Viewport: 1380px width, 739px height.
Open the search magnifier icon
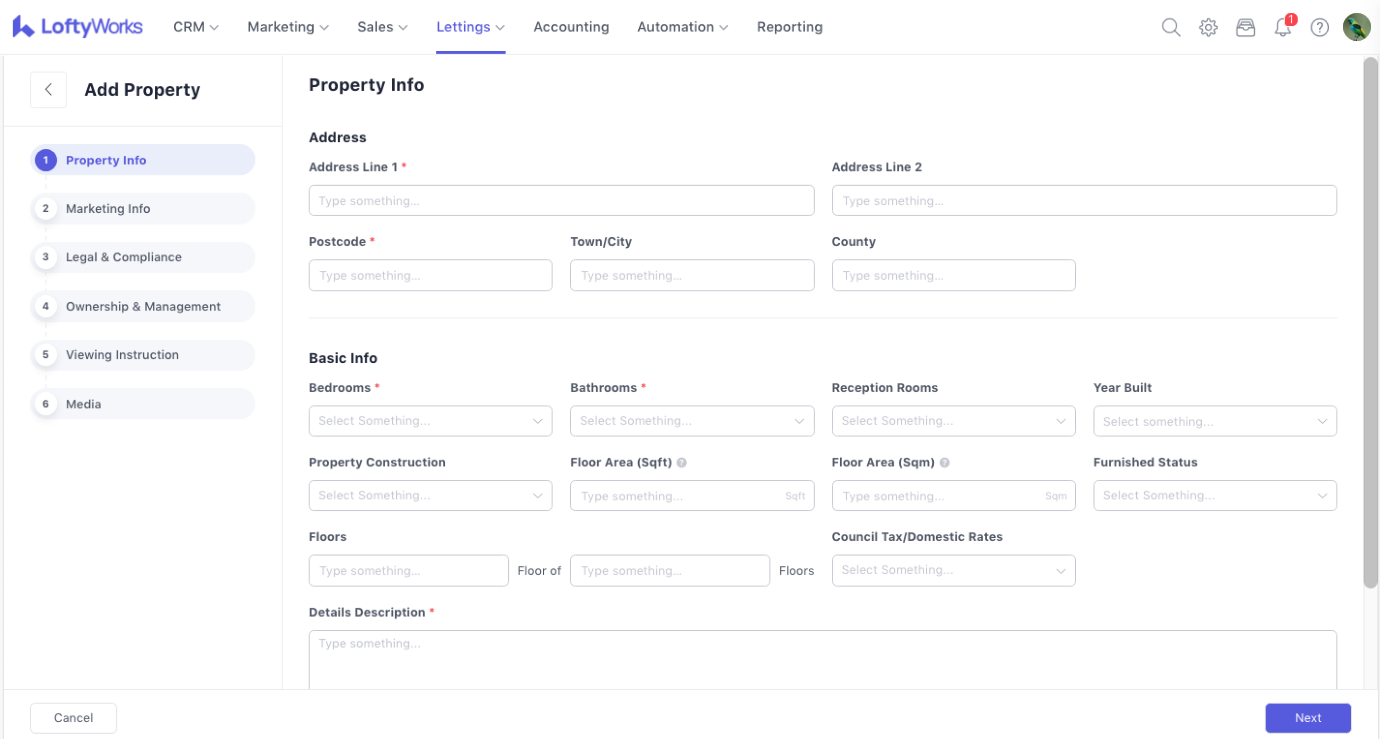coord(1171,27)
